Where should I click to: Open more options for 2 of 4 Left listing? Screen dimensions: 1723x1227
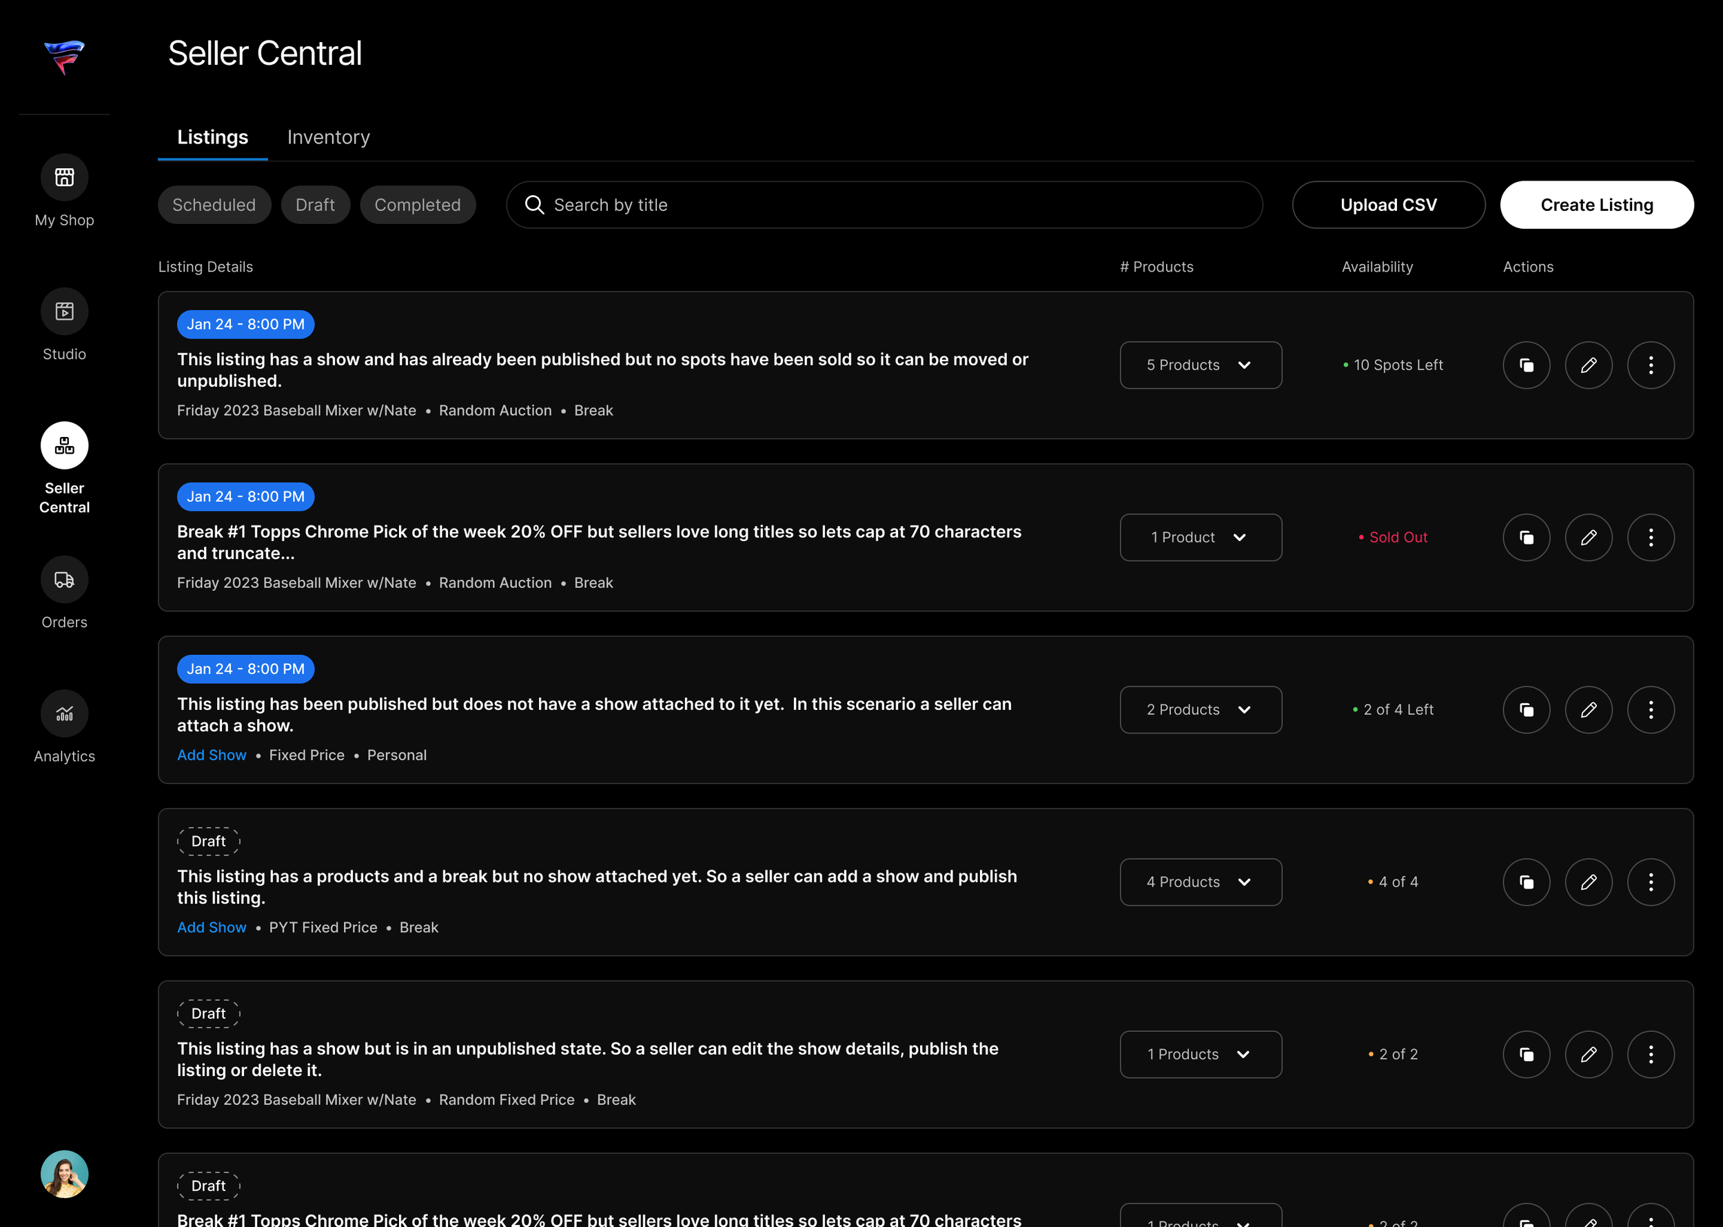1650,709
